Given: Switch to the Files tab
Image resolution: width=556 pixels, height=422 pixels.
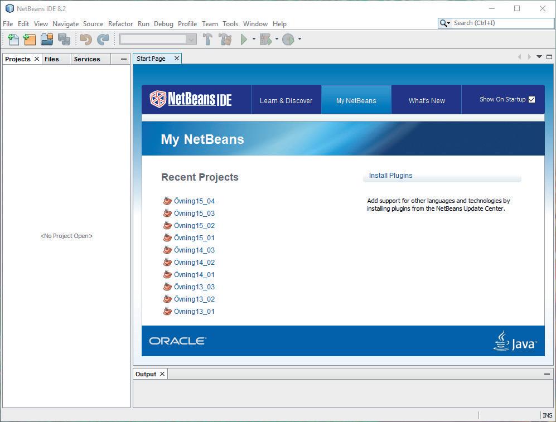Looking at the screenshot, I should tap(56, 59).
